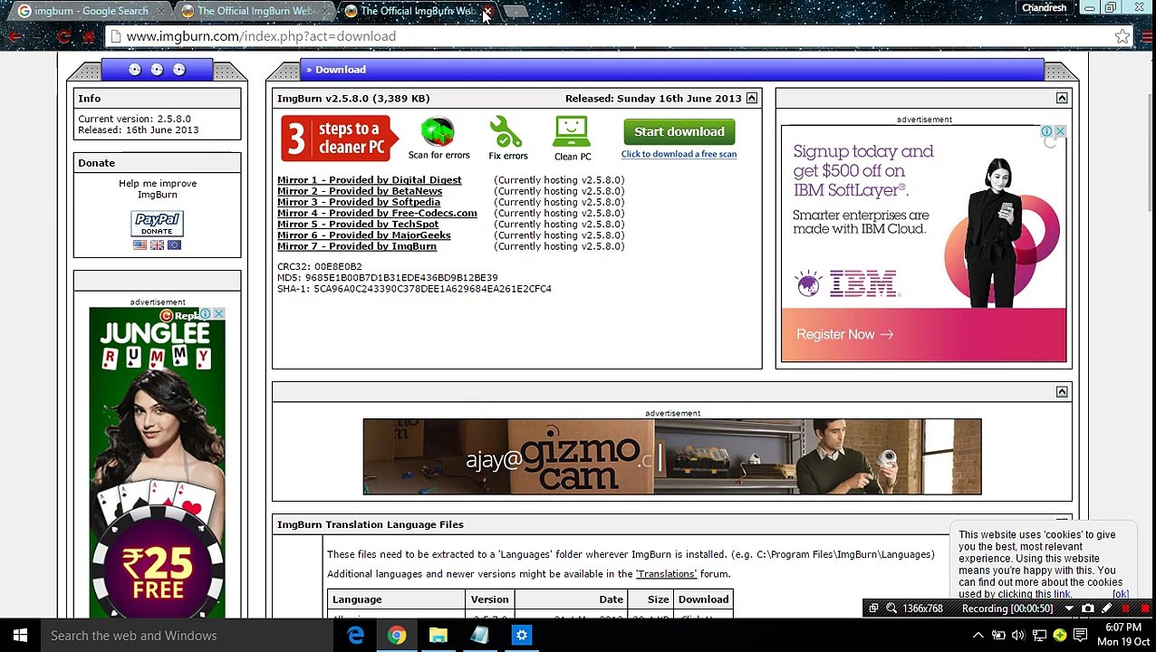Image resolution: width=1156 pixels, height=652 pixels.
Task: Show hidden system tray icons
Action: pyautogui.click(x=978, y=636)
